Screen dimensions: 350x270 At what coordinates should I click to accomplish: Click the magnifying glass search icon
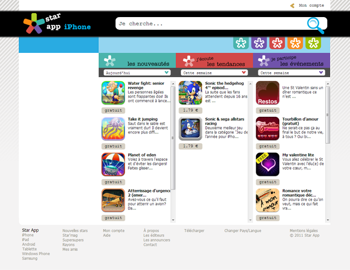click(315, 25)
